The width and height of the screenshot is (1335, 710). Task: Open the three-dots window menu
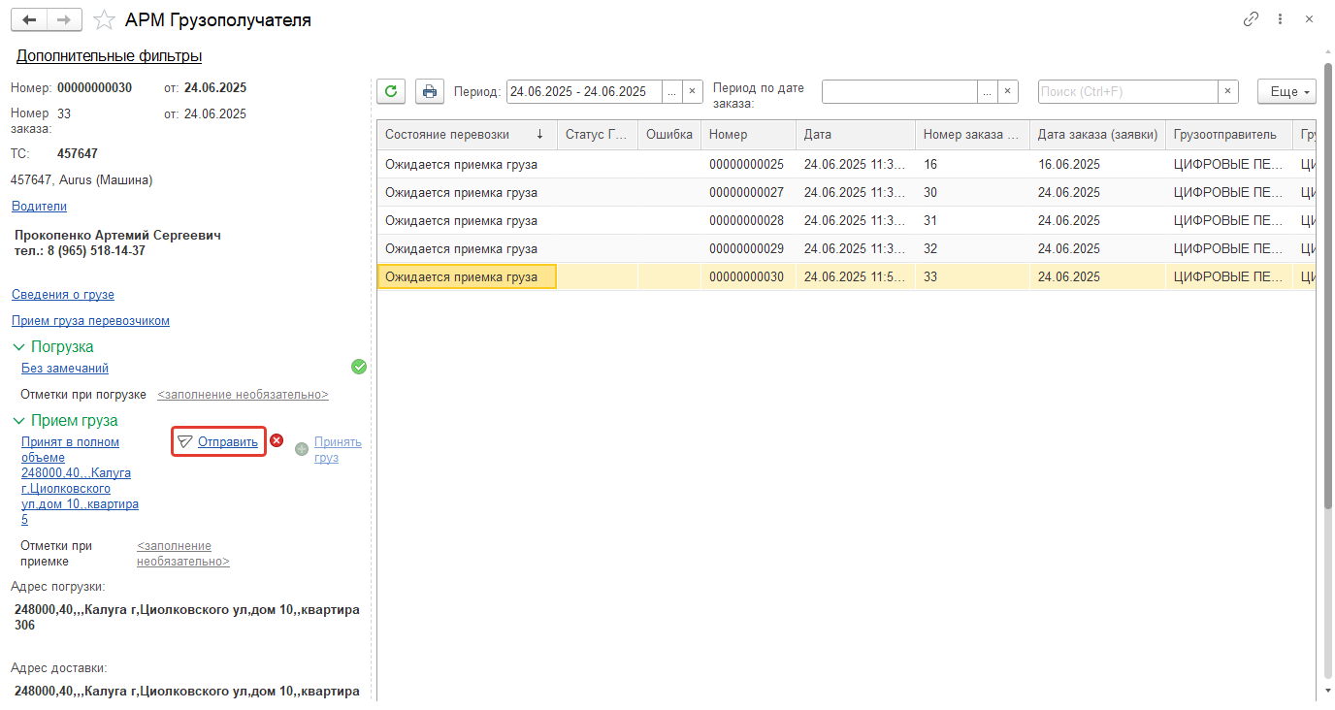pyautogui.click(x=1281, y=19)
